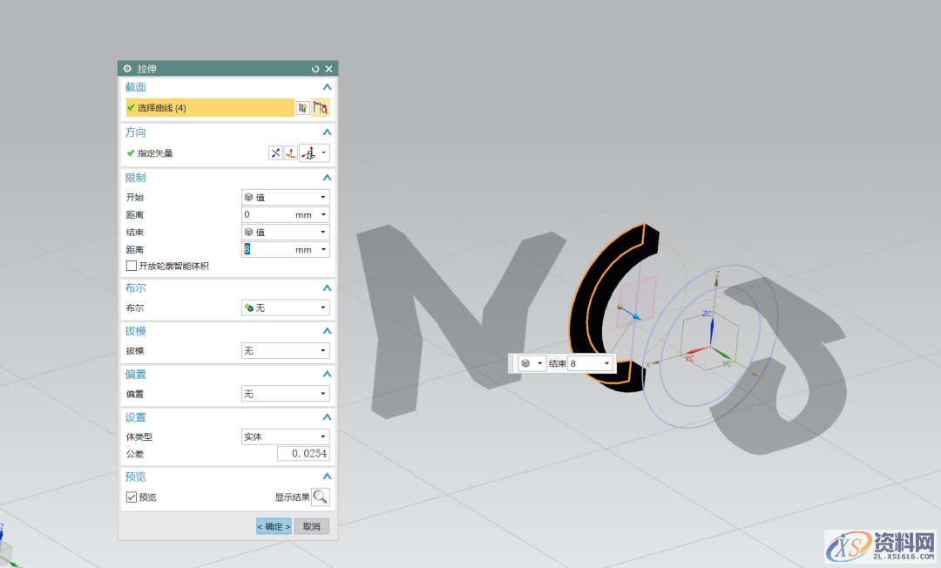Viewport: 941px width, 568px height.
Task: Collapse the 限制 section
Action: (327, 178)
